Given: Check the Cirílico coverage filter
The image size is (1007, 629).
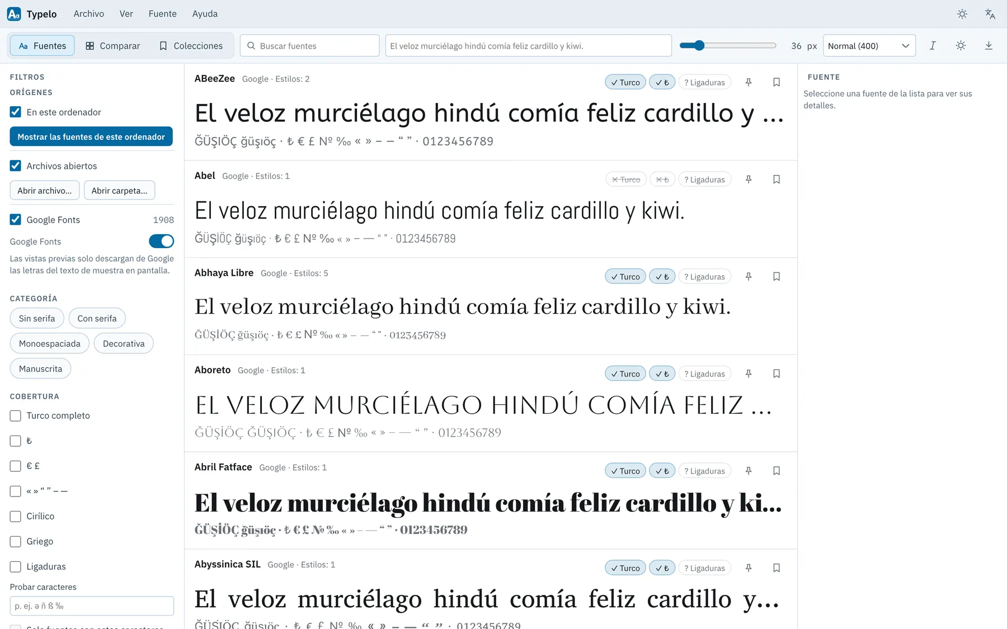Looking at the screenshot, I should 16,516.
